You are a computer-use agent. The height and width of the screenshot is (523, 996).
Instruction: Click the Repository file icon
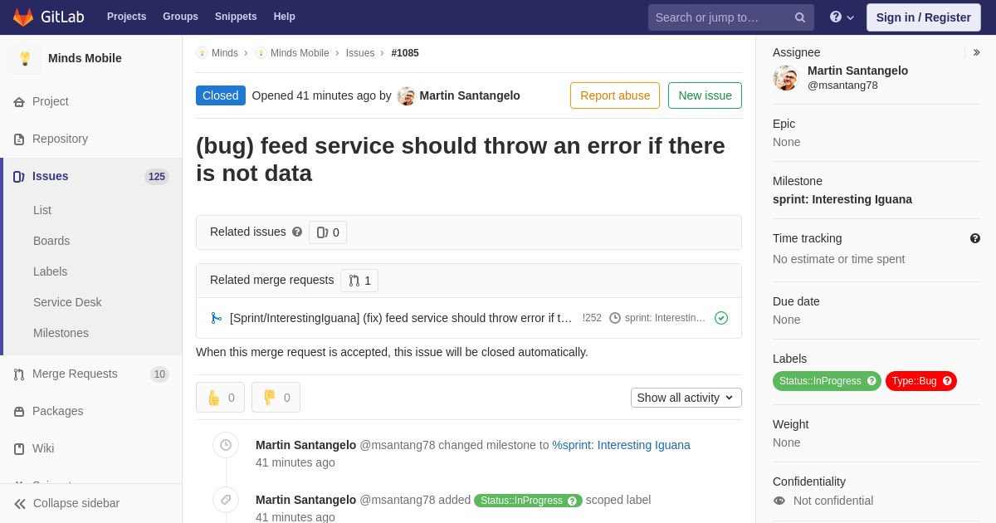[19, 139]
